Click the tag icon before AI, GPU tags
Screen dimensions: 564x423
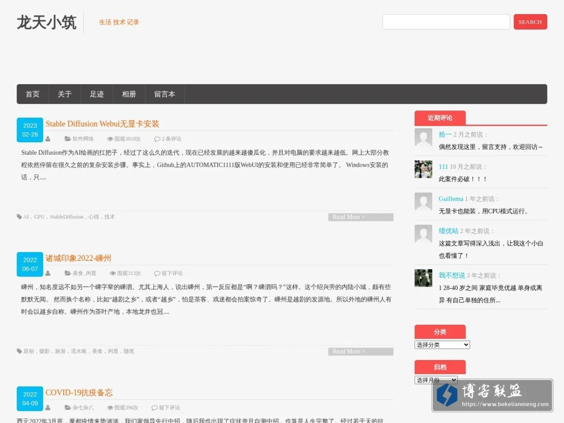[19, 217]
